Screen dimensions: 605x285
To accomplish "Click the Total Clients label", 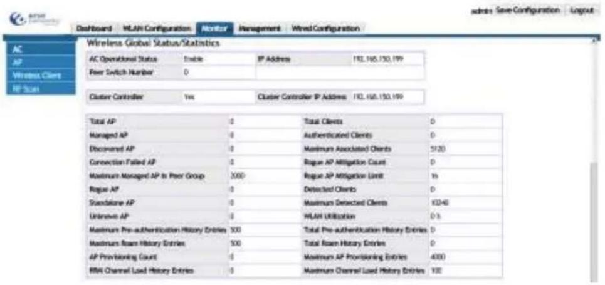I will (x=323, y=121).
